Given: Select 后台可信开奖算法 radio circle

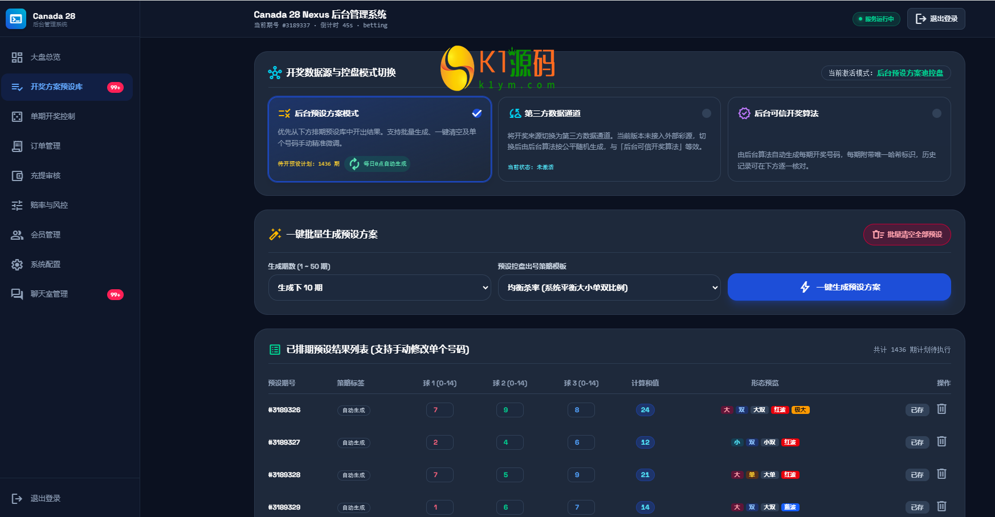Looking at the screenshot, I should tap(936, 113).
